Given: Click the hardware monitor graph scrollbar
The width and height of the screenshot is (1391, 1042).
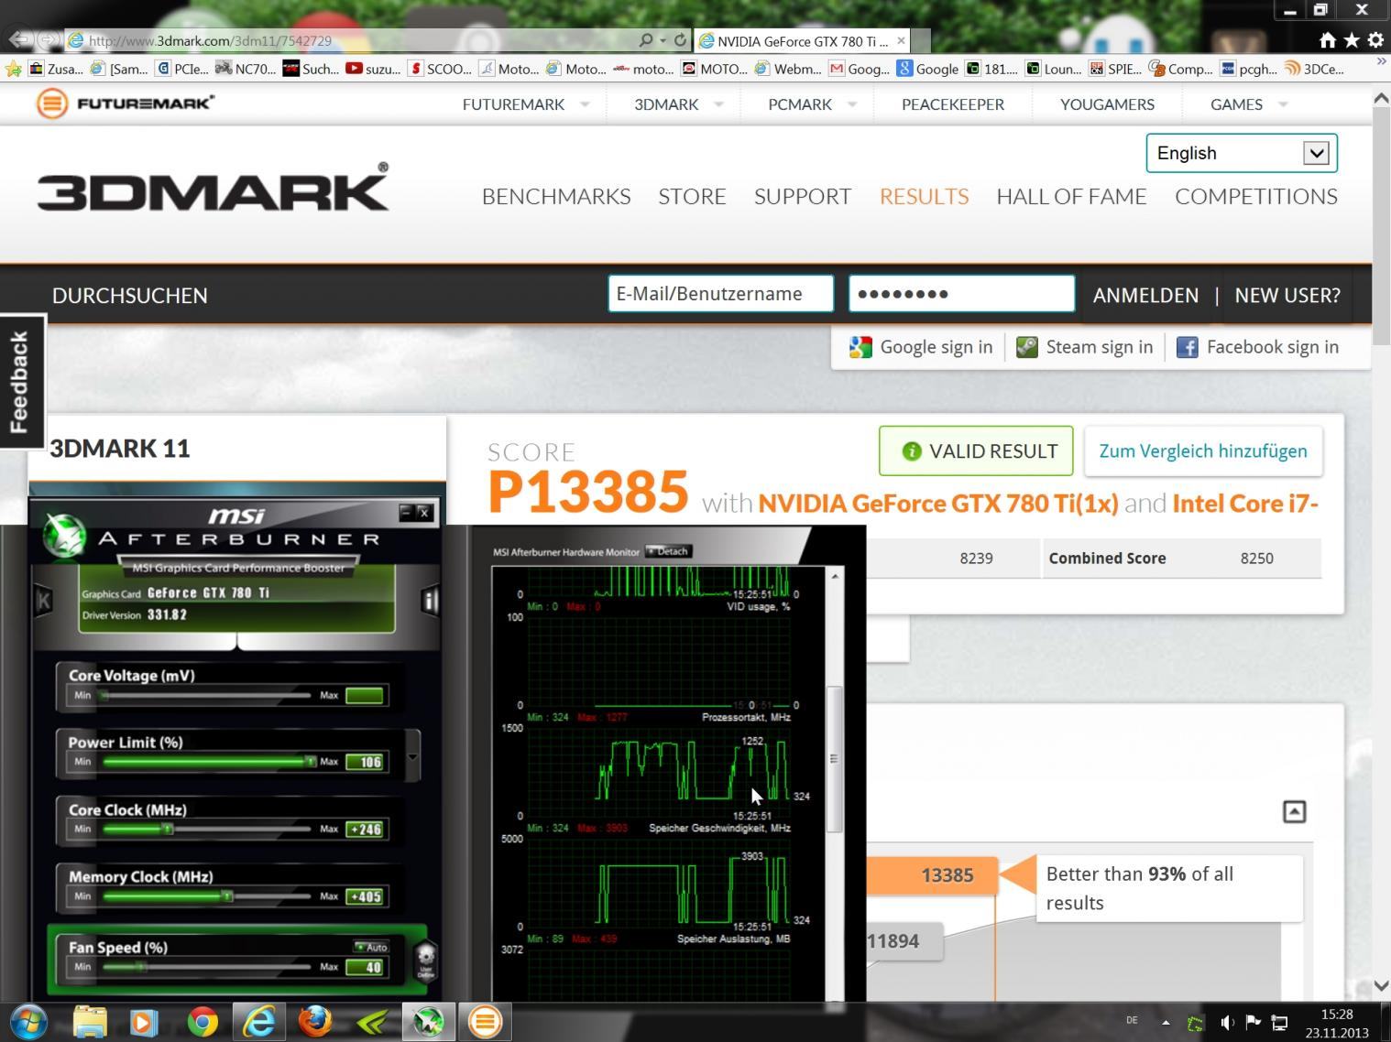Looking at the screenshot, I should click(834, 758).
